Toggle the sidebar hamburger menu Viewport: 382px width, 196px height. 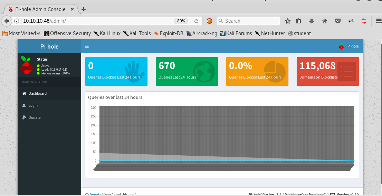coord(87,46)
